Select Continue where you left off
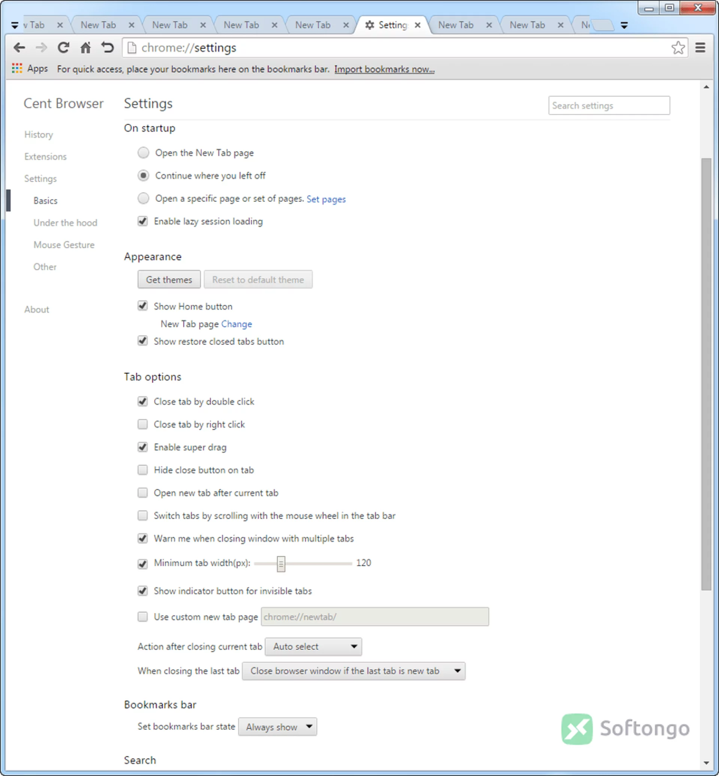 [143, 176]
